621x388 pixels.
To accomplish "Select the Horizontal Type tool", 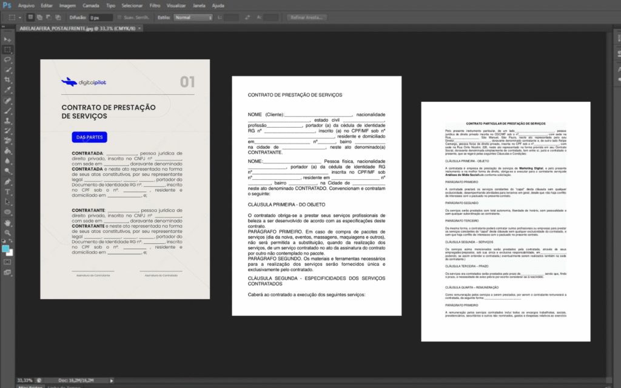I will click(x=8, y=192).
